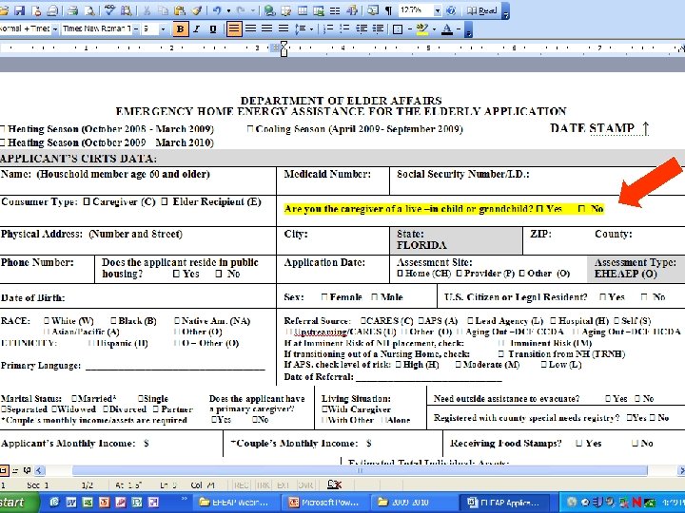Apply a bulleted list
This screenshot has width=685, height=513.
tap(344, 29)
